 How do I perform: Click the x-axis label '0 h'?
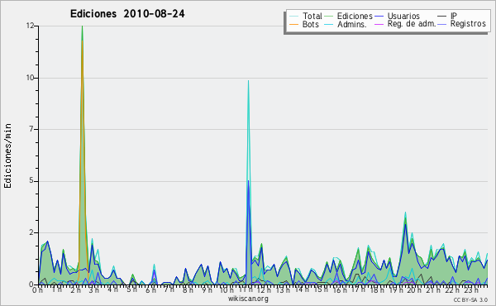[38, 290]
